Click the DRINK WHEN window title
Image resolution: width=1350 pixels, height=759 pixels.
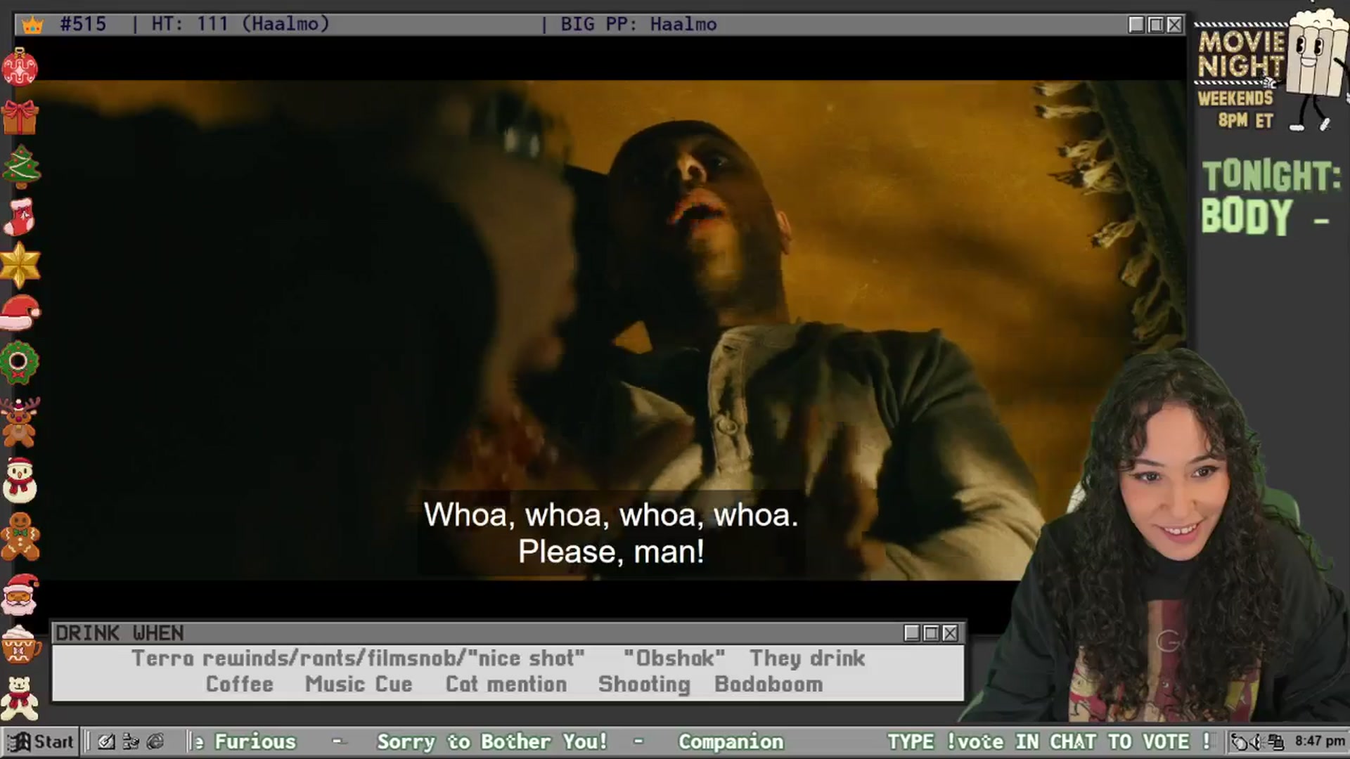tap(120, 633)
